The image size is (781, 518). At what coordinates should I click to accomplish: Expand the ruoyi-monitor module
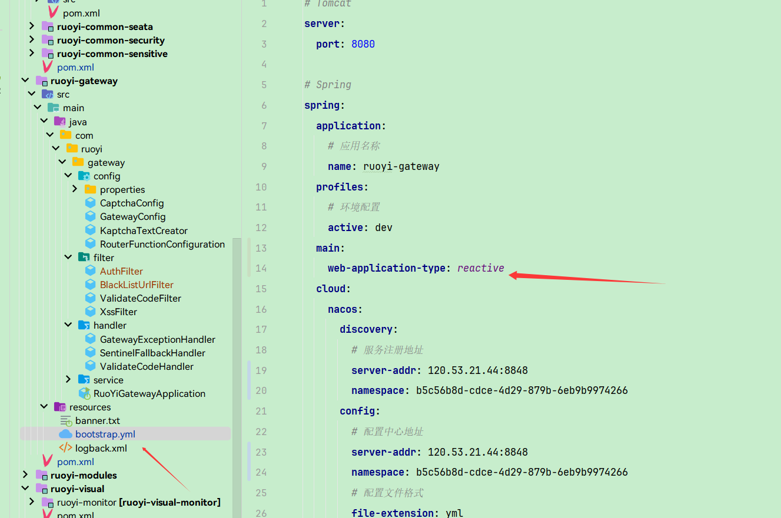[31, 502]
